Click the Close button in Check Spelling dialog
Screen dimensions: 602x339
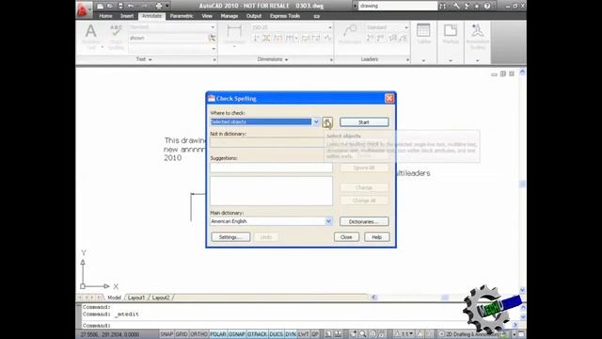pyautogui.click(x=346, y=237)
